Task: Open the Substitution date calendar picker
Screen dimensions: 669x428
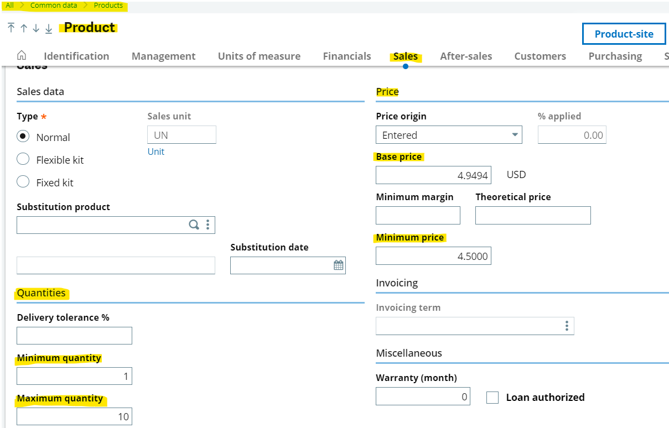Action: 339,265
